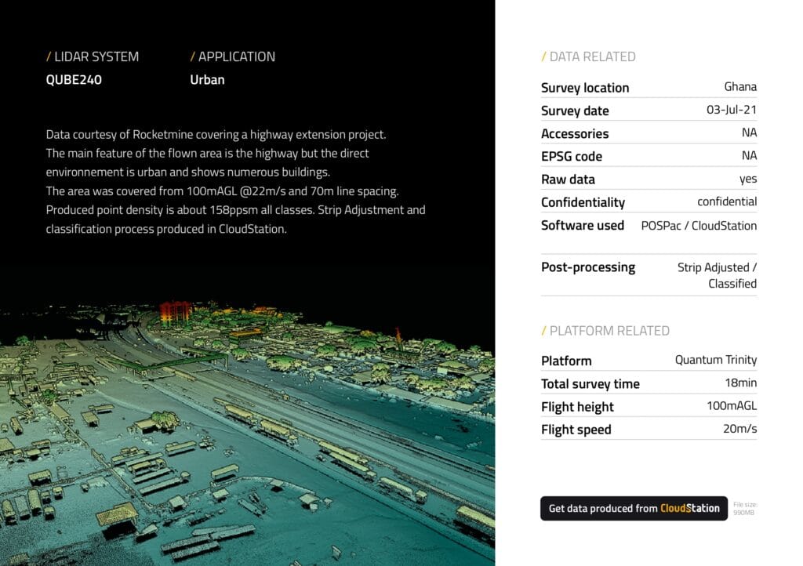The width and height of the screenshot is (803, 566).
Task: Click the POSPac / CloudStation software value
Action: tap(699, 226)
